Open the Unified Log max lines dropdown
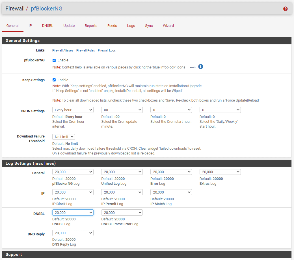Screen dimensions: 294x260 [122, 172]
